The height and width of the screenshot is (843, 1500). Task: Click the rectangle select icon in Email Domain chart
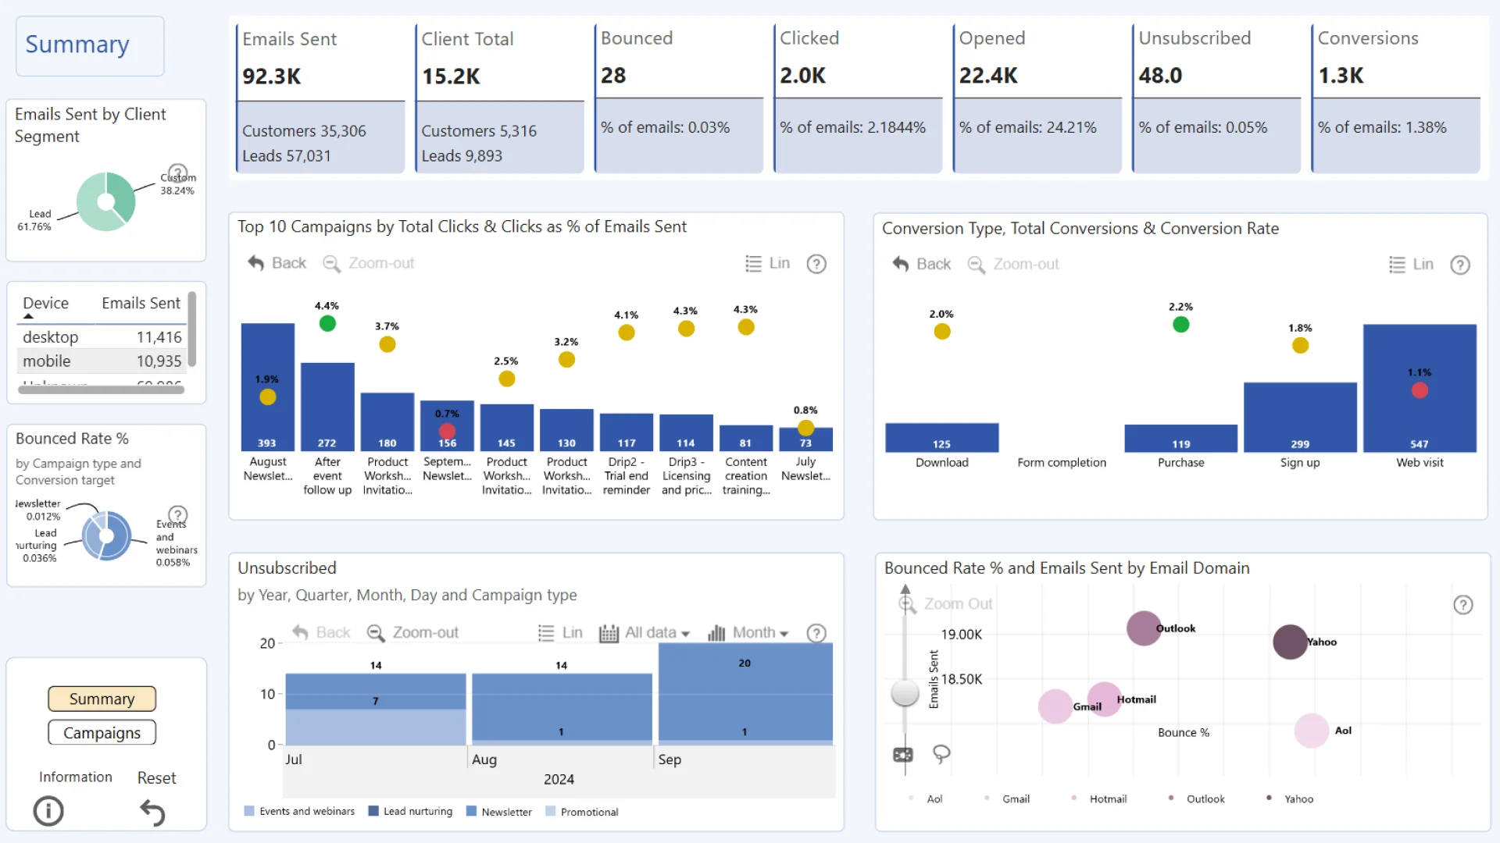click(x=903, y=755)
